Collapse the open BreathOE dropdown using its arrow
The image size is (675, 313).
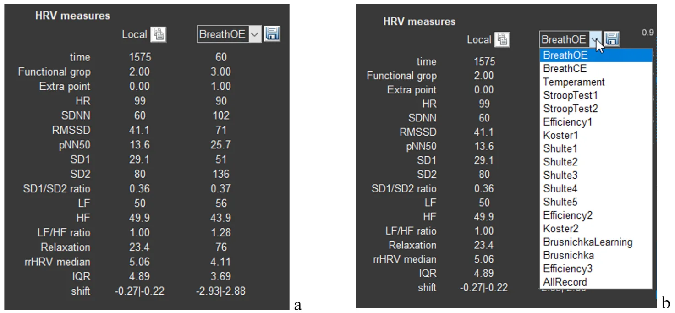pyautogui.click(x=595, y=40)
